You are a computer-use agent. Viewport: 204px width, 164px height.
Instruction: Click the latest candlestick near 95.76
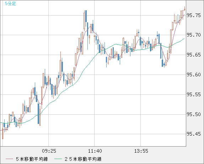pos(184,10)
